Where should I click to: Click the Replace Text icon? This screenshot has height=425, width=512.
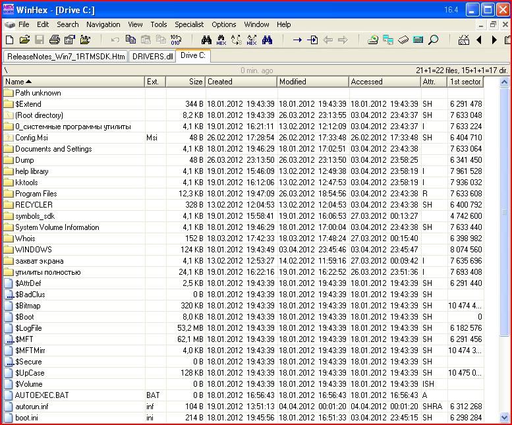[x=237, y=40]
